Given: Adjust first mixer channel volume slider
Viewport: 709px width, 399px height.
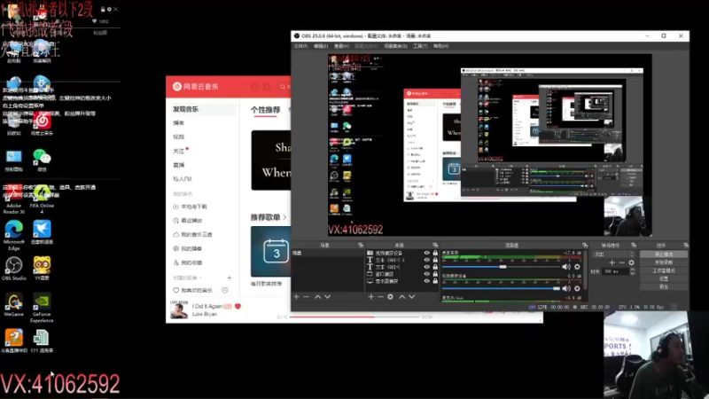Looking at the screenshot, I should (x=501, y=267).
